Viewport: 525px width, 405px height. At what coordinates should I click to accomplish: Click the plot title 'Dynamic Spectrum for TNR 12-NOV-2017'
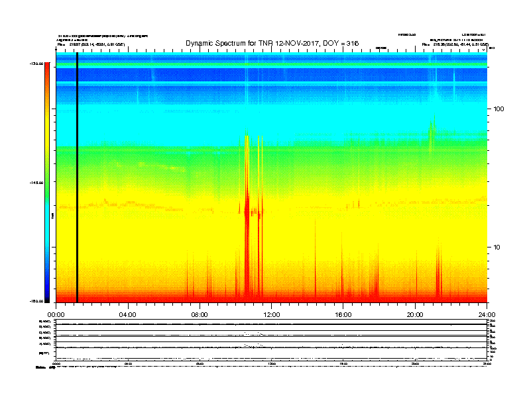[x=272, y=43]
